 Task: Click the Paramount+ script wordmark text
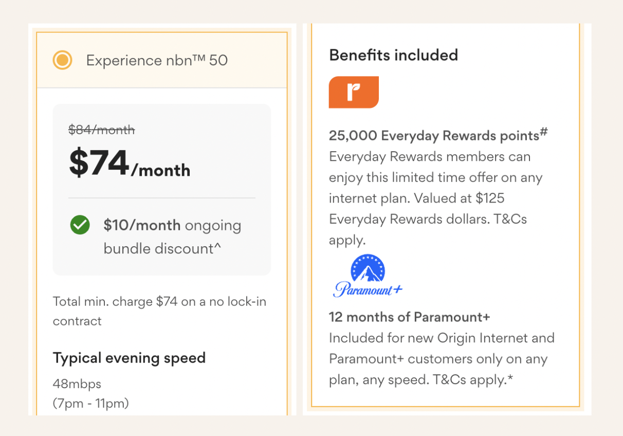368,289
